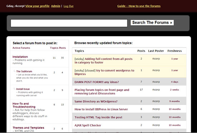Go to the Admin link
This screenshot has width=197, height=133.
pyautogui.click(x=56, y=6)
